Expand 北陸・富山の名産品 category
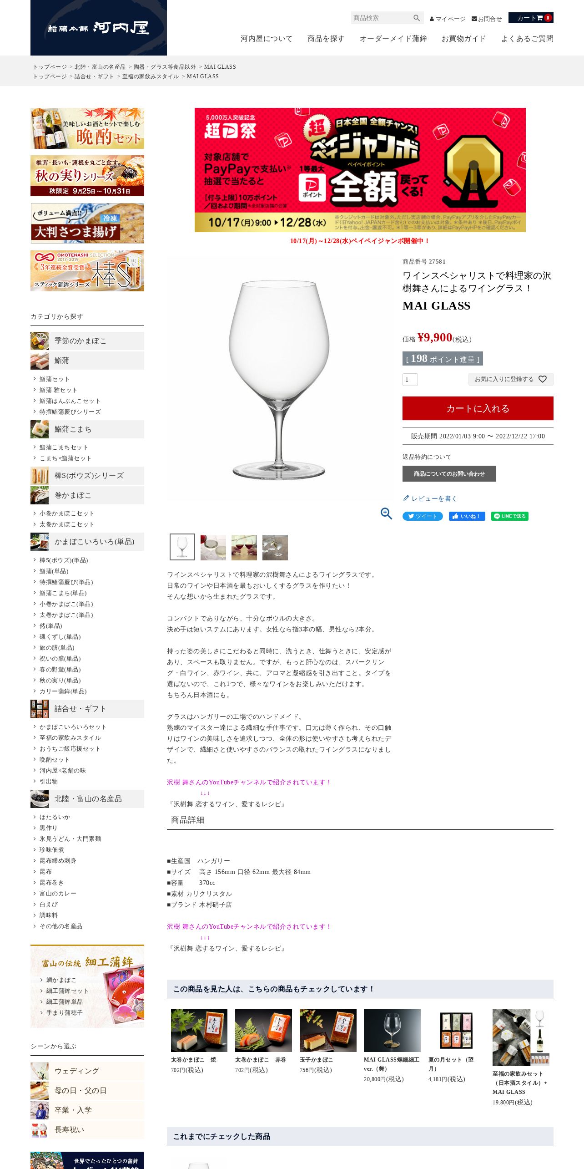584x1169 pixels. (87, 799)
